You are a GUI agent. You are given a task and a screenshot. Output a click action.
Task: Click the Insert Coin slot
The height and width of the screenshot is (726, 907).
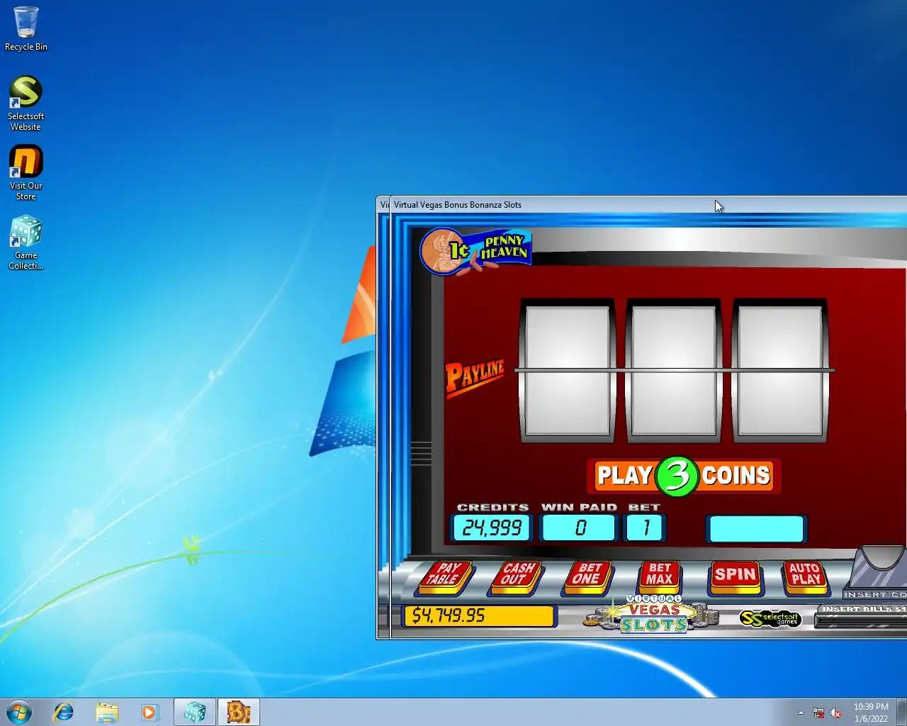point(877,572)
